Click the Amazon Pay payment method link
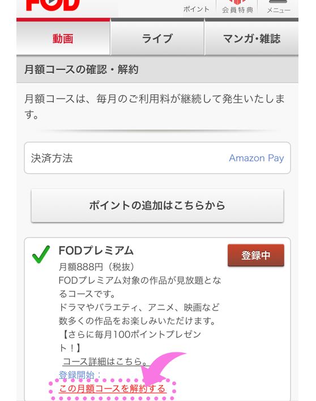This screenshot has height=401, width=316. pos(257,158)
